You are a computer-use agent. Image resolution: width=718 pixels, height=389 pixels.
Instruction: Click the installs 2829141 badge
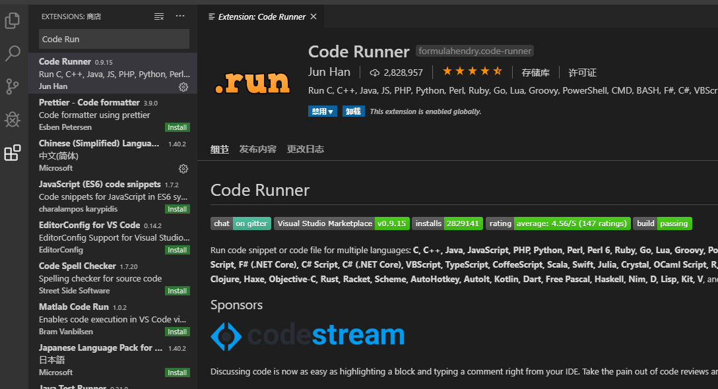coord(447,224)
